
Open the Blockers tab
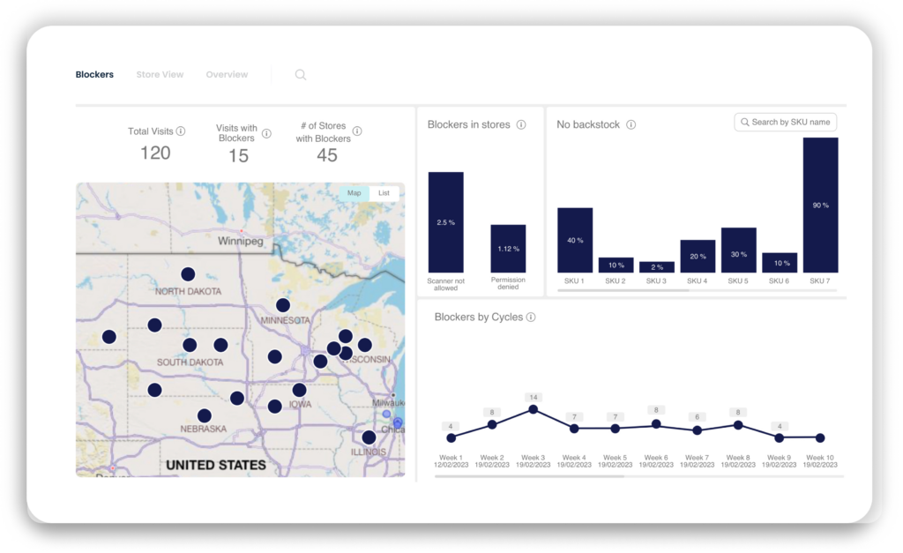[94, 75]
